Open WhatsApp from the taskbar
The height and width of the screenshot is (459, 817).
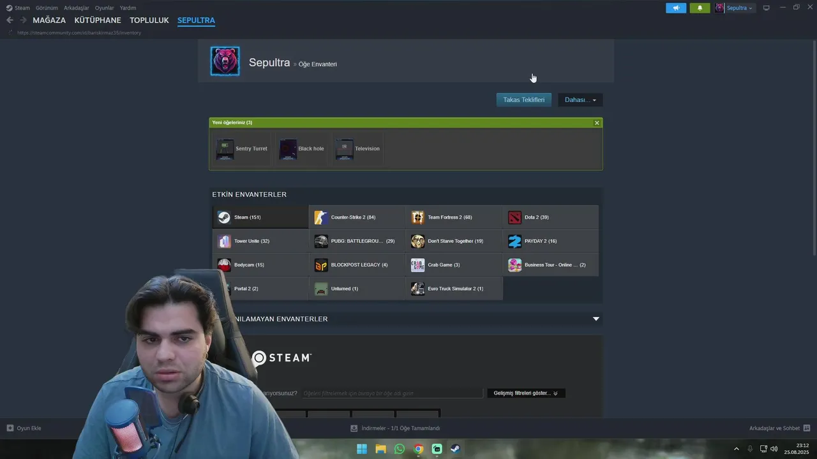point(400,449)
